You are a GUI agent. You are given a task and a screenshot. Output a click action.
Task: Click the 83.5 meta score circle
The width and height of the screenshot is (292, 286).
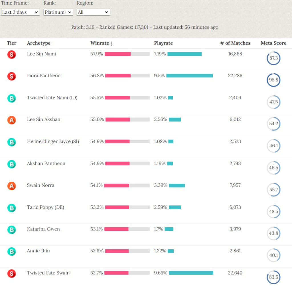coord(273,277)
